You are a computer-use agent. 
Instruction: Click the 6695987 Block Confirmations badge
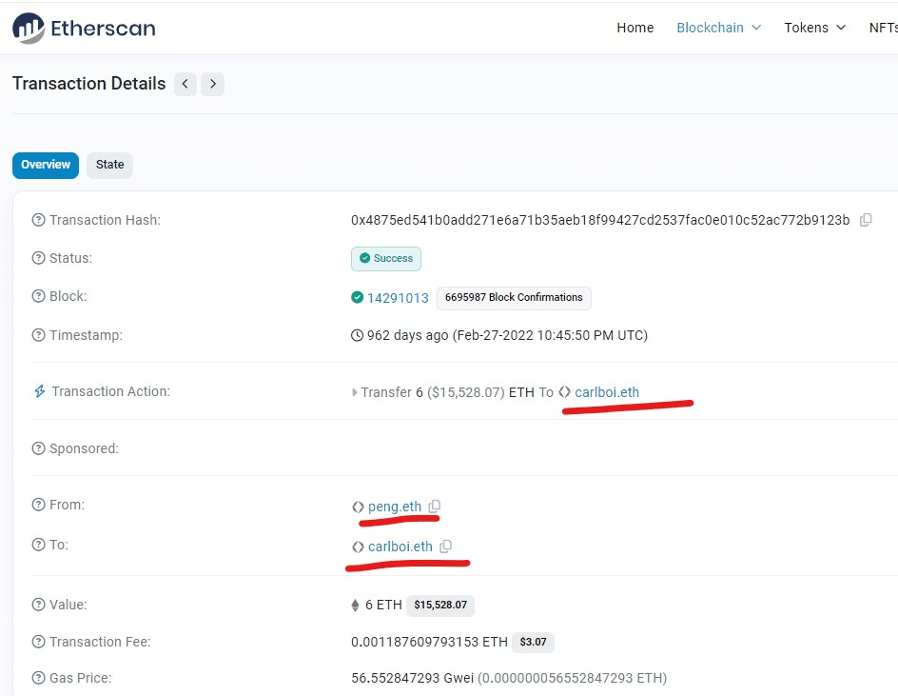(514, 298)
